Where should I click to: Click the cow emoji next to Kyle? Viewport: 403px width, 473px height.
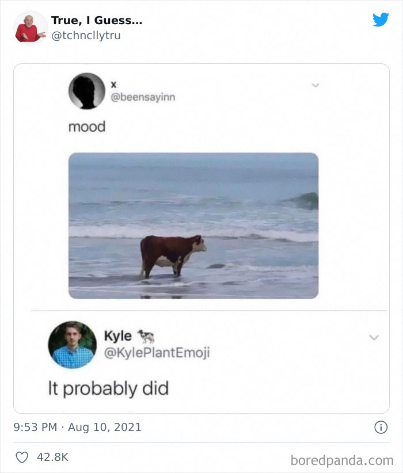pyautogui.click(x=146, y=336)
